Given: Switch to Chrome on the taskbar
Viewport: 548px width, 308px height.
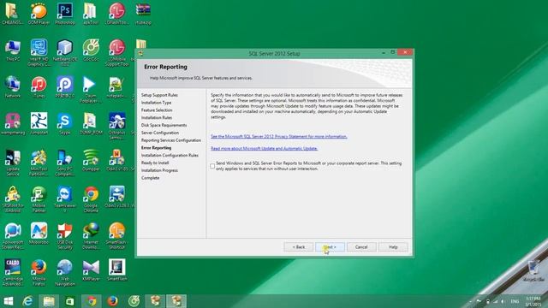Looking at the screenshot, I should [x=92, y=301].
